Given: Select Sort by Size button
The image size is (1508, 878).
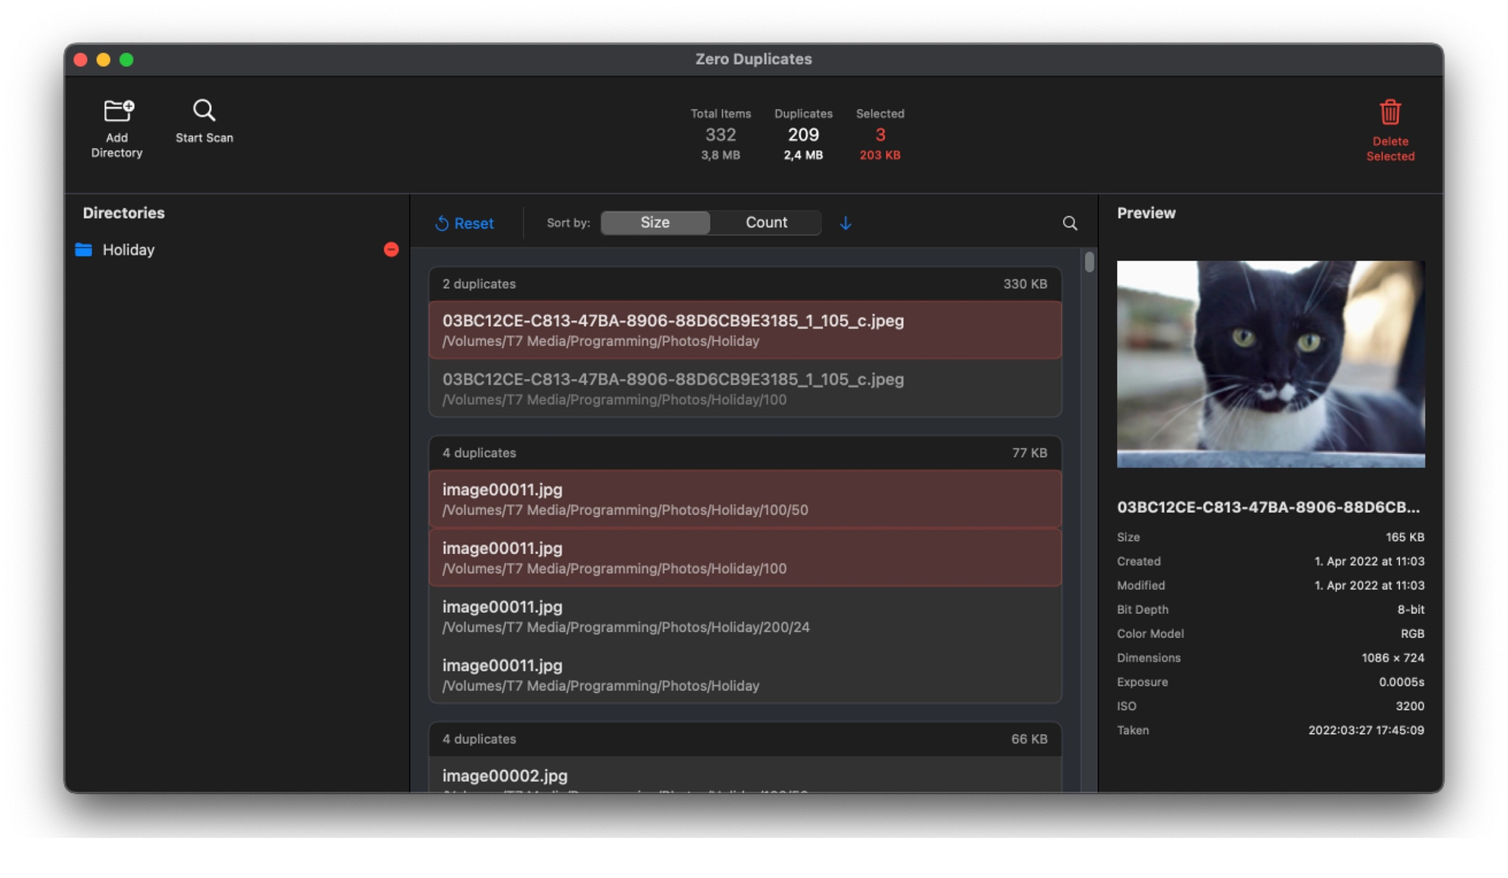Looking at the screenshot, I should click(x=655, y=223).
